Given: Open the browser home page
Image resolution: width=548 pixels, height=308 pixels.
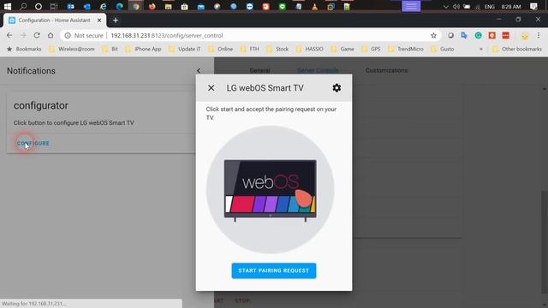Looking at the screenshot, I should pyautogui.click(x=51, y=35).
